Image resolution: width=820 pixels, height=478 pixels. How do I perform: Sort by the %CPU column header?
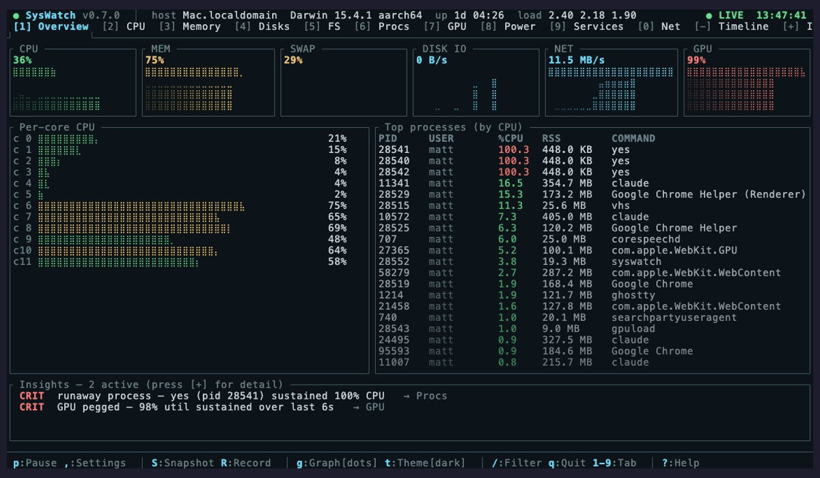(510, 139)
